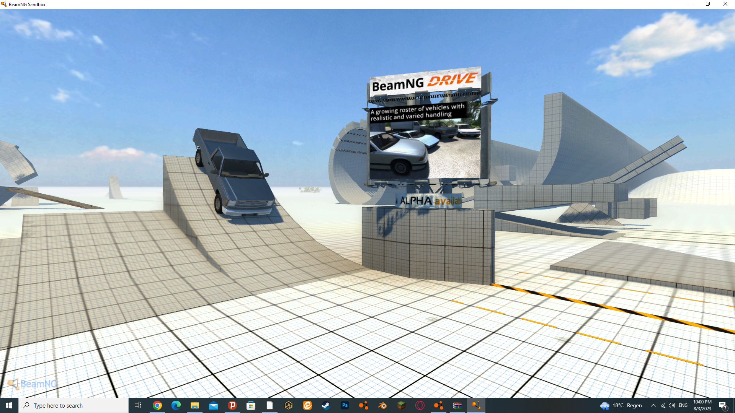
Task: Open the notification center with 7 alerts
Action: (723, 405)
